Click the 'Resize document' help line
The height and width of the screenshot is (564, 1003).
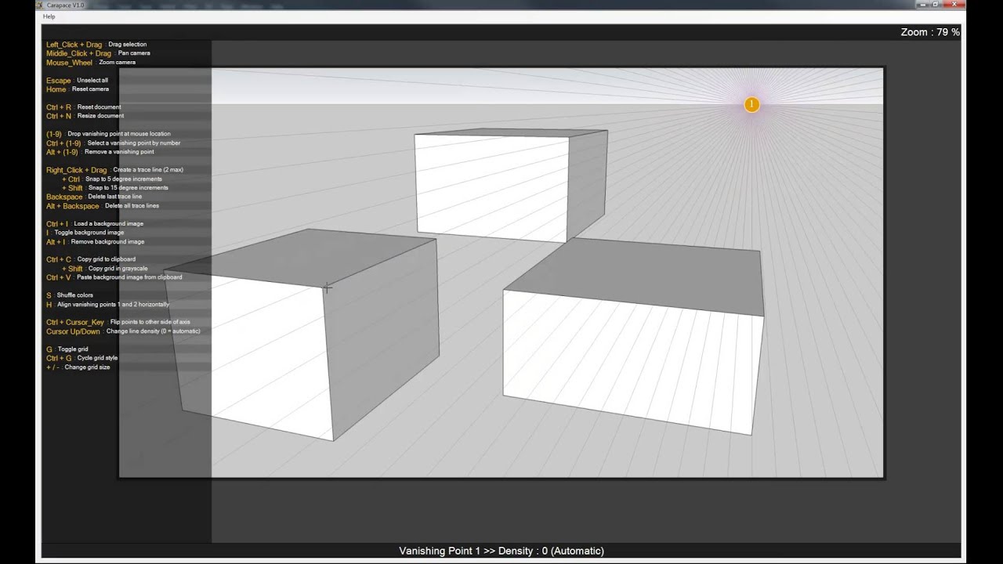[x=100, y=116]
